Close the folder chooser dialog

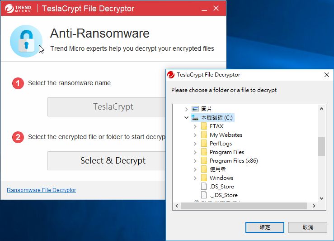(327, 75)
